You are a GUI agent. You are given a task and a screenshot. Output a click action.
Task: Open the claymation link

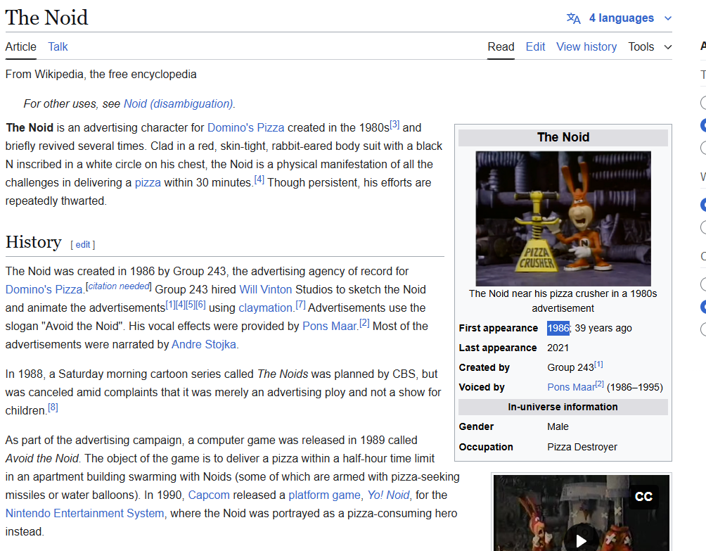click(266, 308)
